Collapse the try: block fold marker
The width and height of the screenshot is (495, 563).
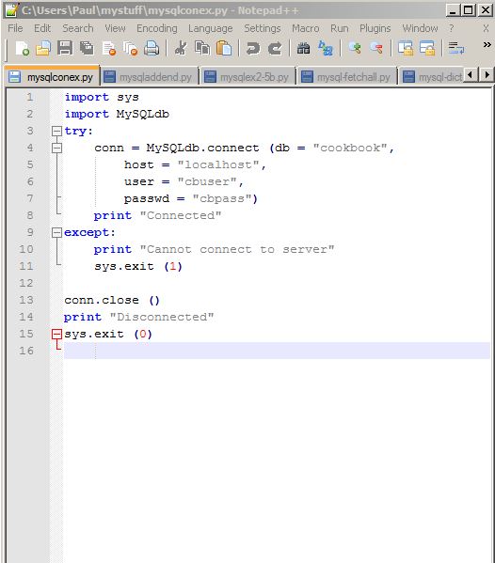56,131
